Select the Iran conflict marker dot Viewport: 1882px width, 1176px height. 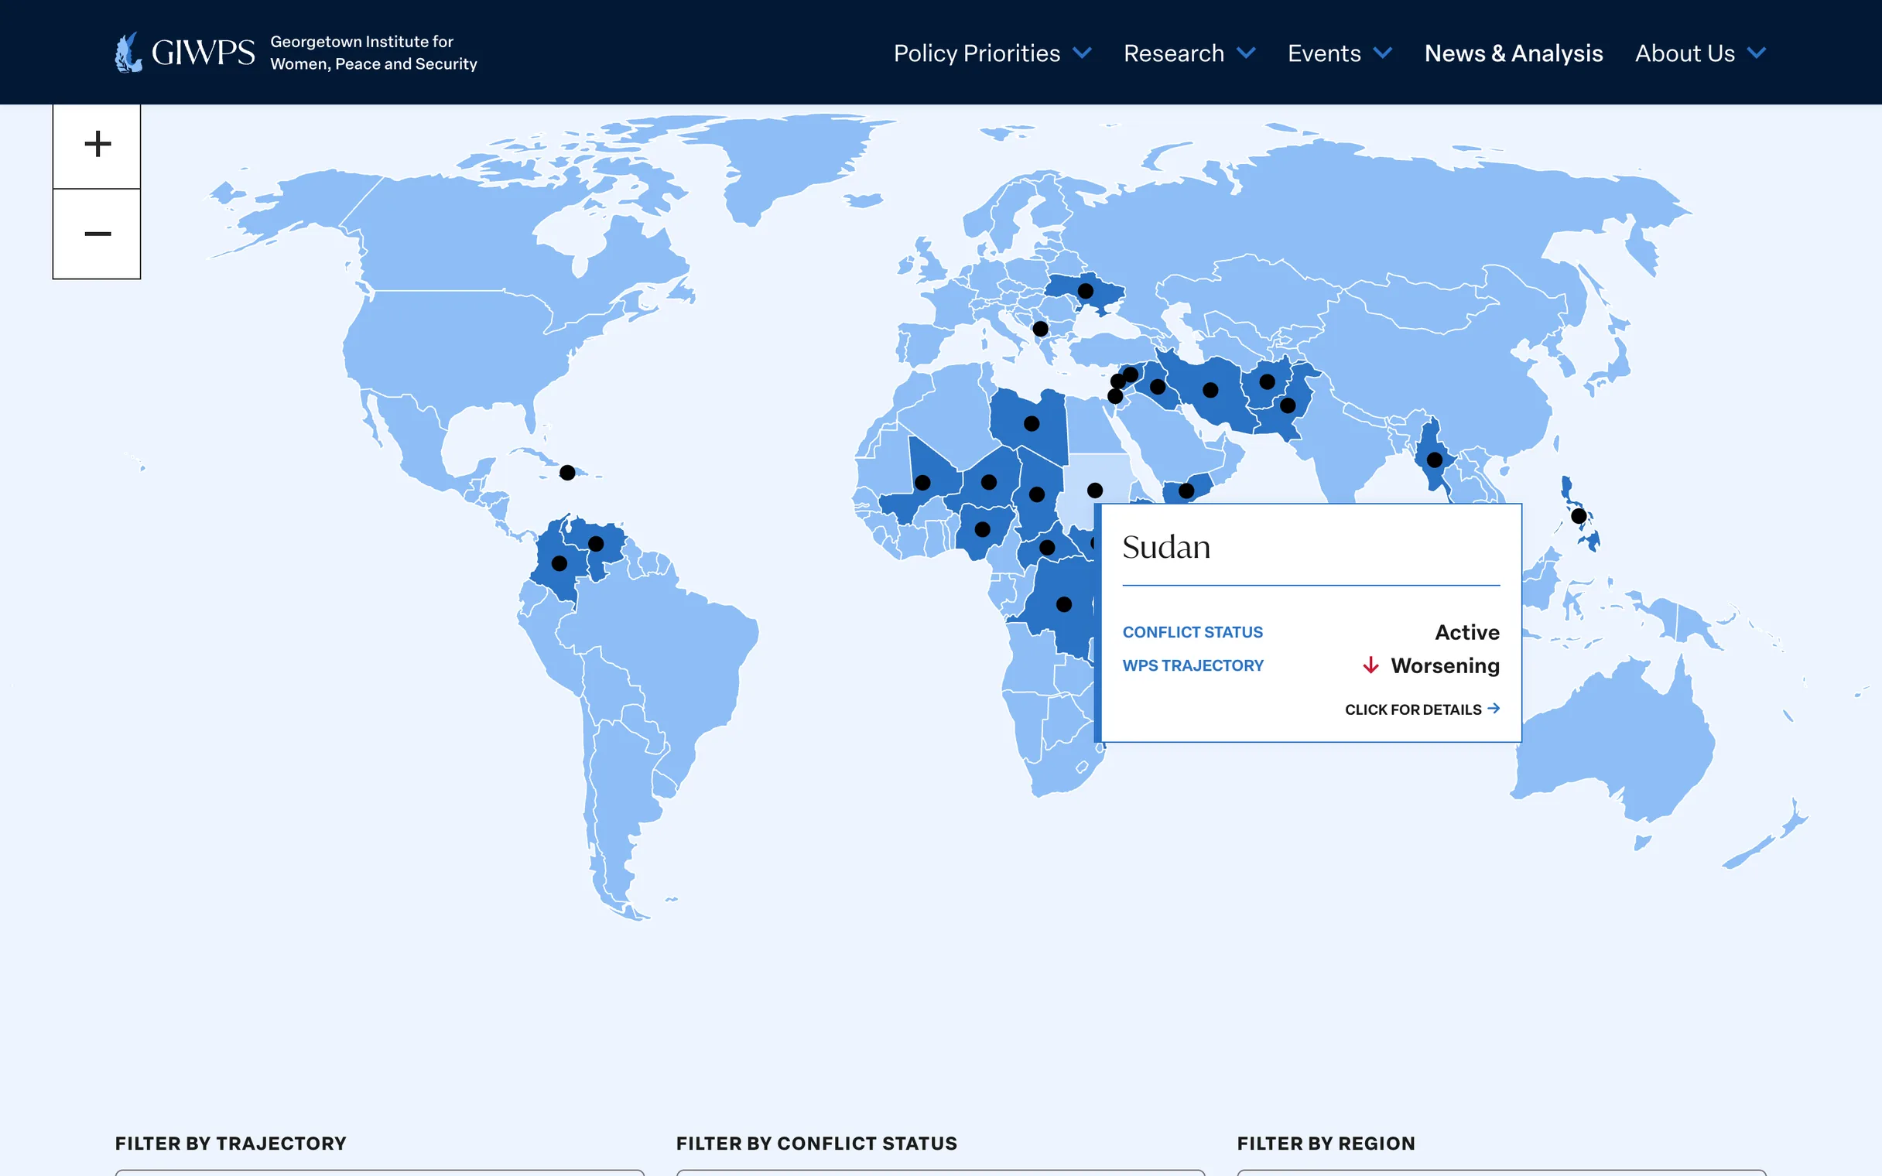click(x=1210, y=390)
